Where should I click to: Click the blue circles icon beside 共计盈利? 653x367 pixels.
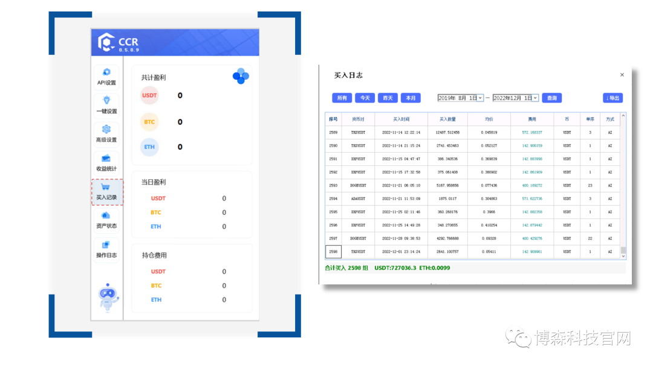coord(241,76)
